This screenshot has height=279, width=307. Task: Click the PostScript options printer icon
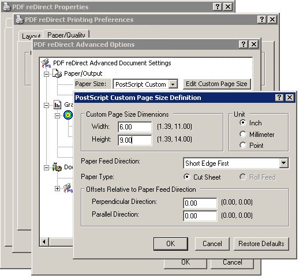[x=68, y=188]
